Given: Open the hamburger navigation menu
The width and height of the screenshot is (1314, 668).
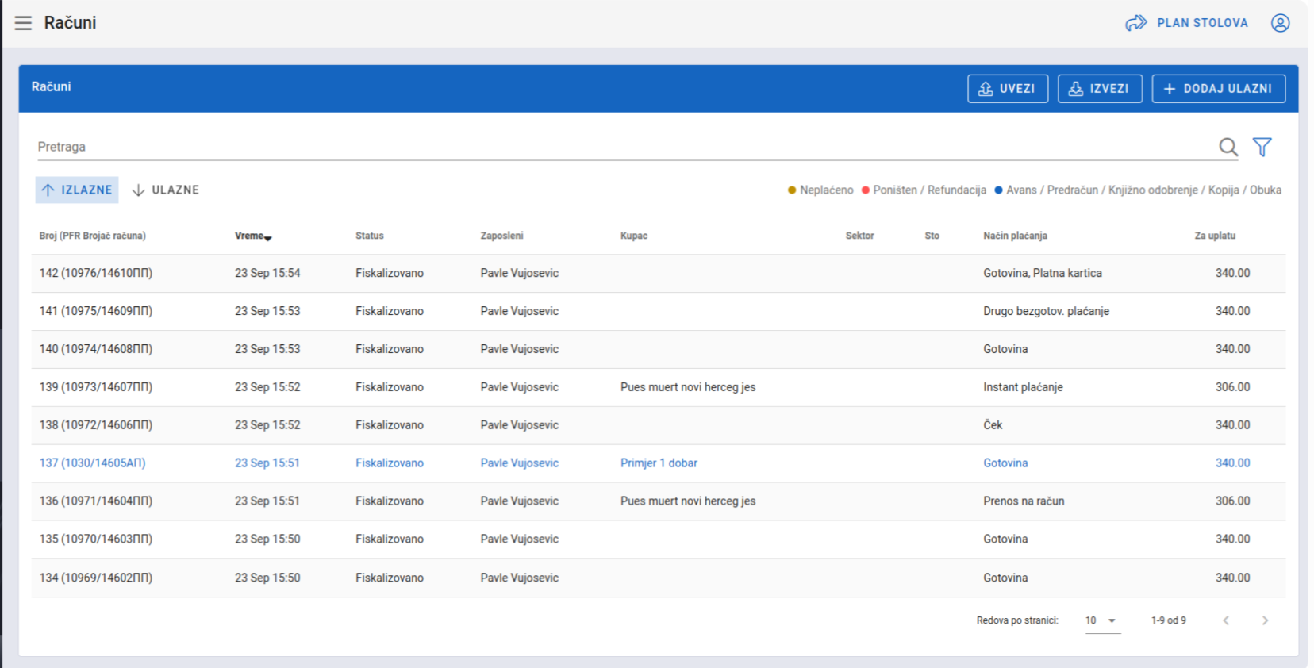Looking at the screenshot, I should coord(23,23).
